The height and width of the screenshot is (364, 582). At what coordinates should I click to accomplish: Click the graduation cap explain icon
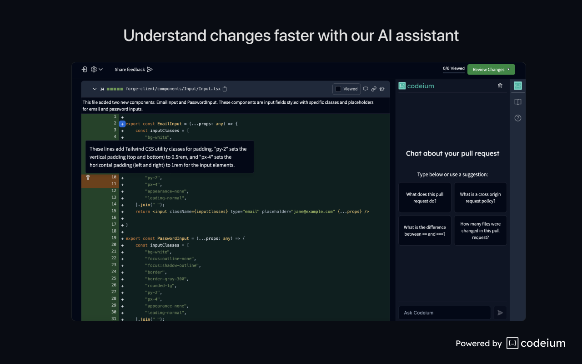tap(382, 89)
